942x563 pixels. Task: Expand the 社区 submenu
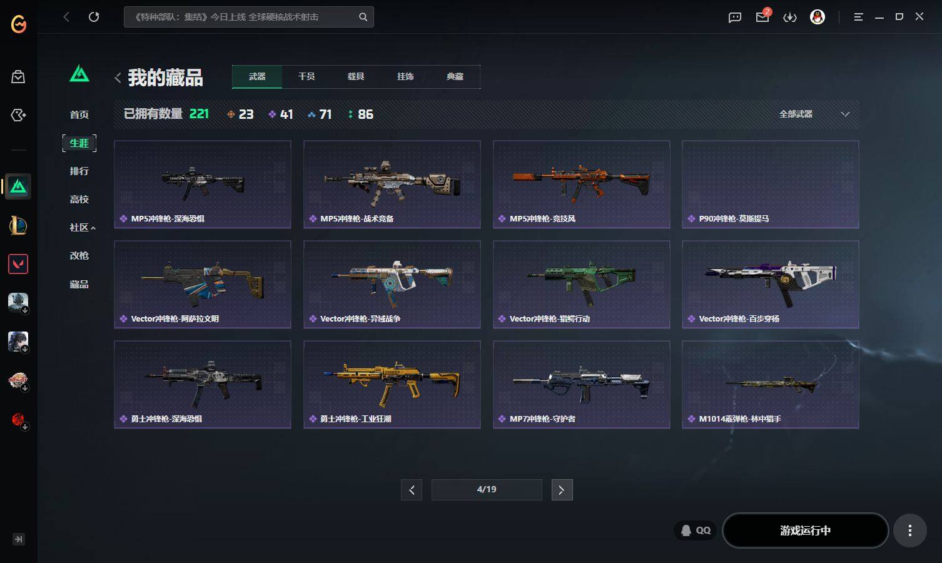click(x=83, y=228)
